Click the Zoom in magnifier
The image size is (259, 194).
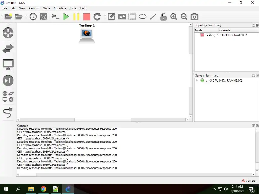pyautogui.click(x=174, y=17)
